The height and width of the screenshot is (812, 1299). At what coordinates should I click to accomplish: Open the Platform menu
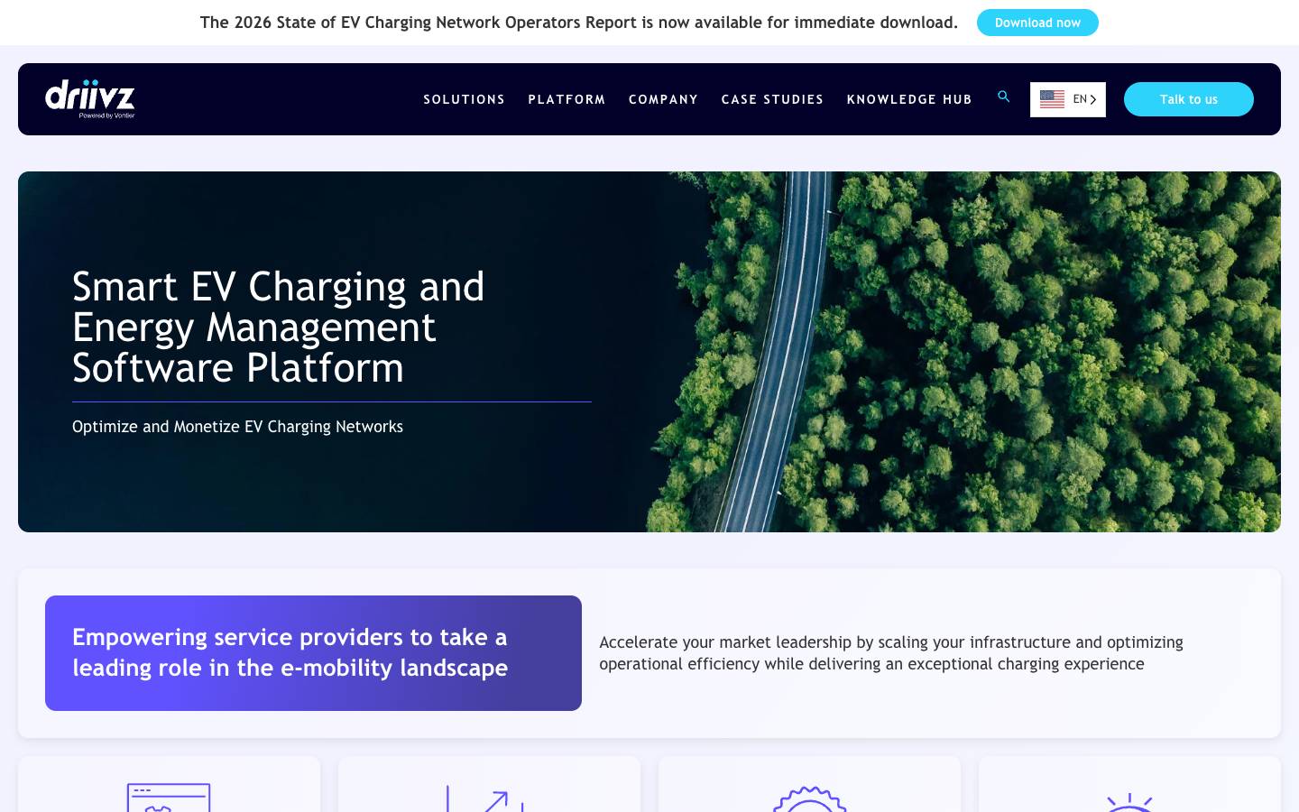click(x=567, y=99)
